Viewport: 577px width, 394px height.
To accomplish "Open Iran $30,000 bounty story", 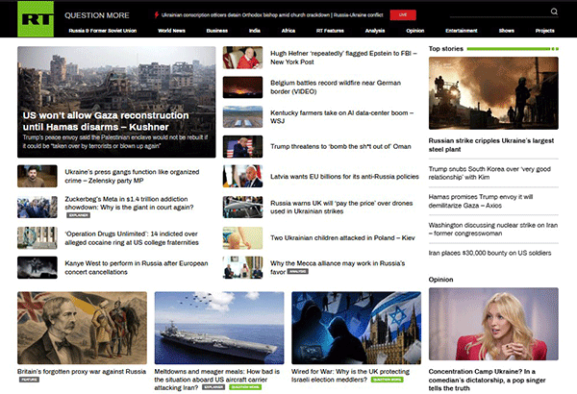I will click(x=489, y=253).
